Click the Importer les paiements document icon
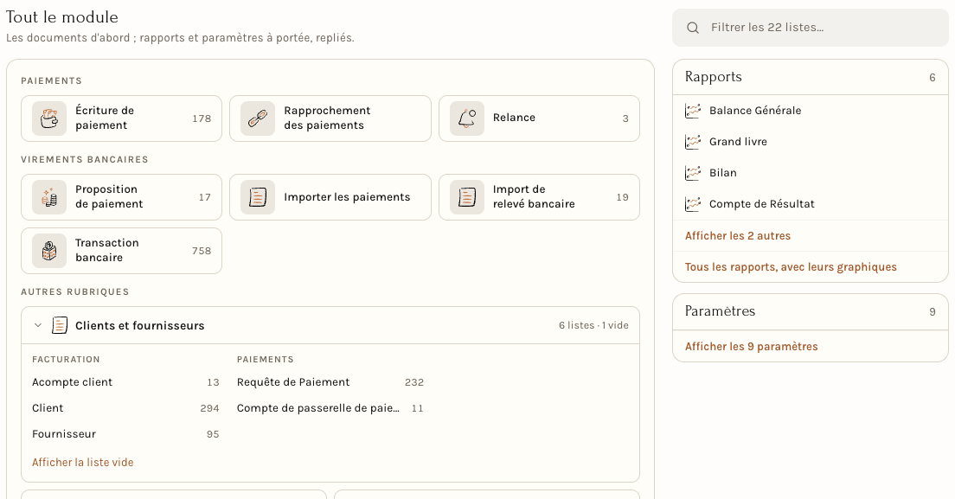955x499 pixels. tap(258, 197)
